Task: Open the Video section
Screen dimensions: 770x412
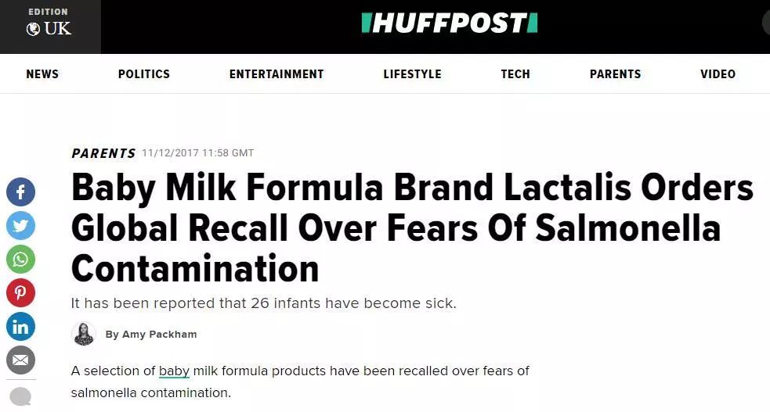Action: point(718,74)
